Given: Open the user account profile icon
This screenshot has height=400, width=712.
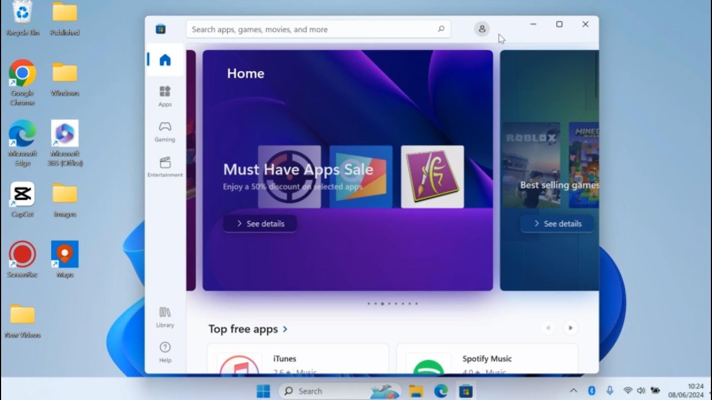Looking at the screenshot, I should 482,29.
